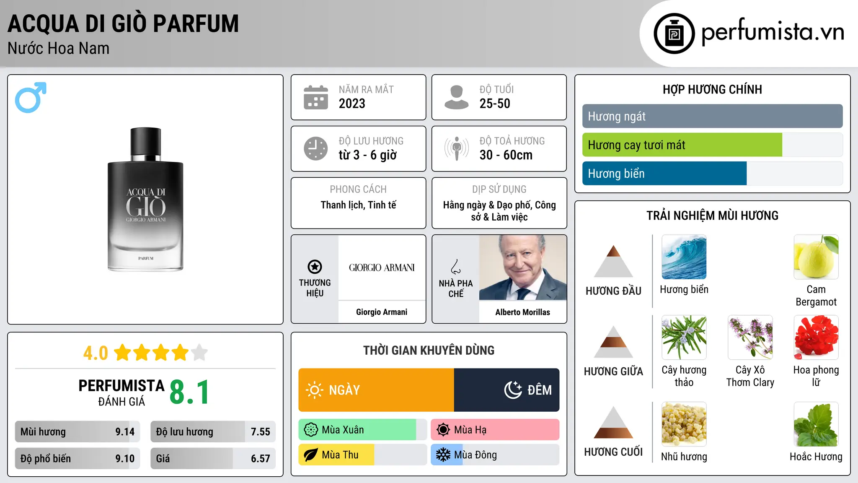858x483 pixels.
Task: Click the Mùa Xuân season bar
Action: point(363,430)
